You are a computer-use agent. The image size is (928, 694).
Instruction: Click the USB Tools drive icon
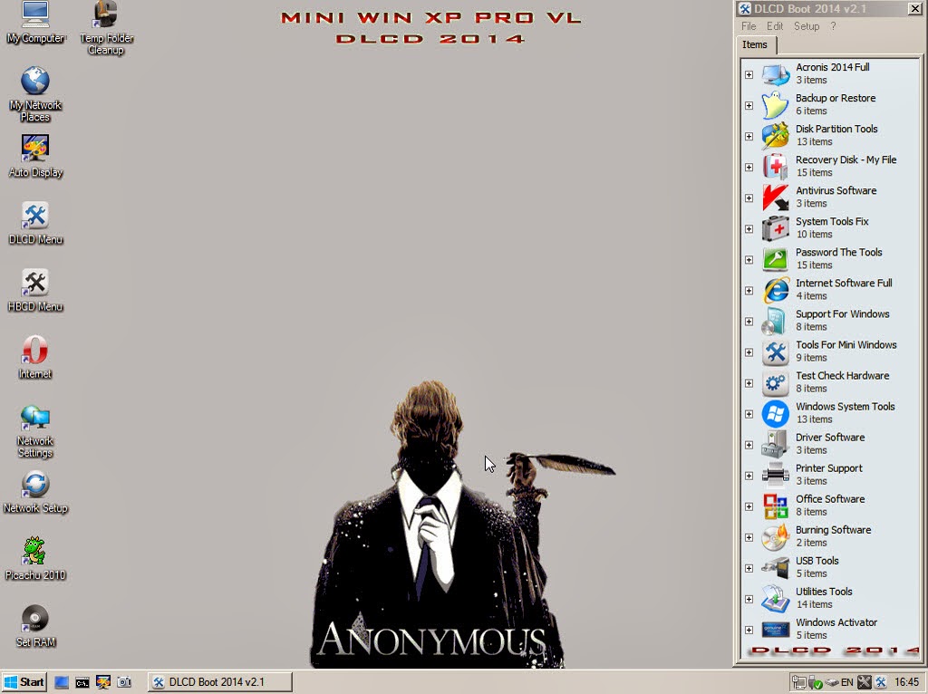776,567
